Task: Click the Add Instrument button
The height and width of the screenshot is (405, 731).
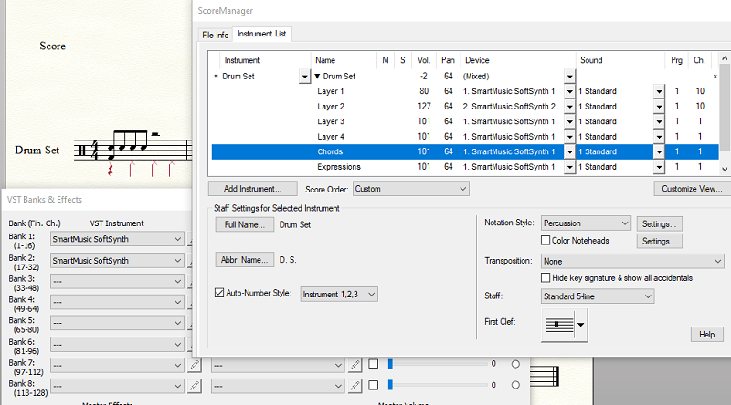Action: tap(253, 189)
